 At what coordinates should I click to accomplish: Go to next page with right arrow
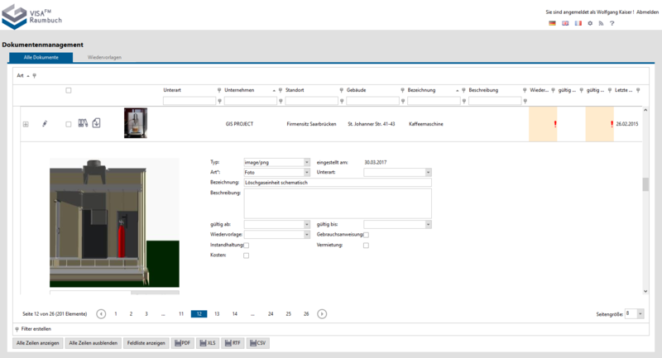point(322,313)
